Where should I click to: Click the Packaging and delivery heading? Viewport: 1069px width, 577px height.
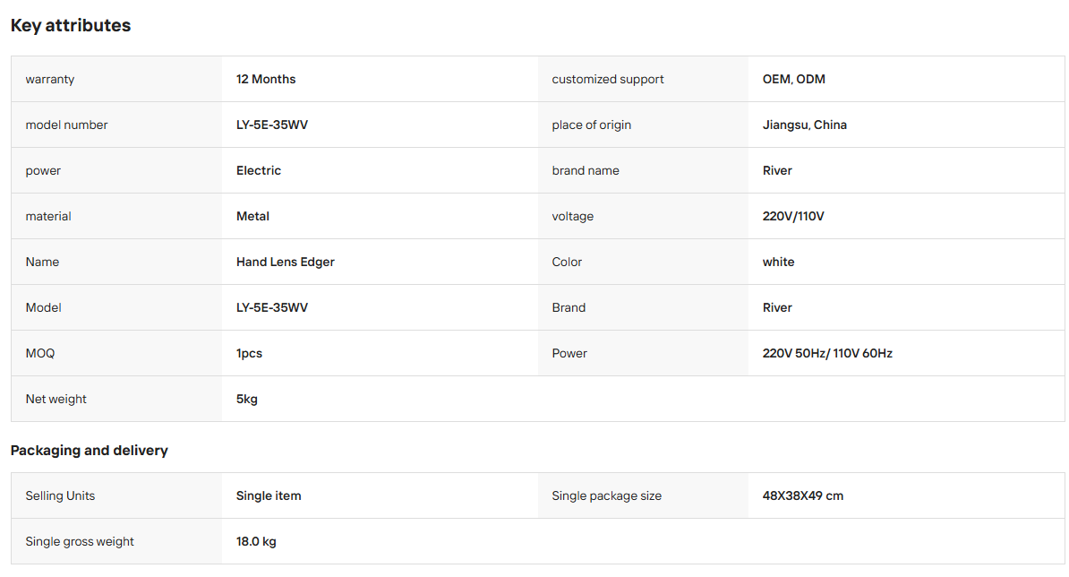pos(89,450)
